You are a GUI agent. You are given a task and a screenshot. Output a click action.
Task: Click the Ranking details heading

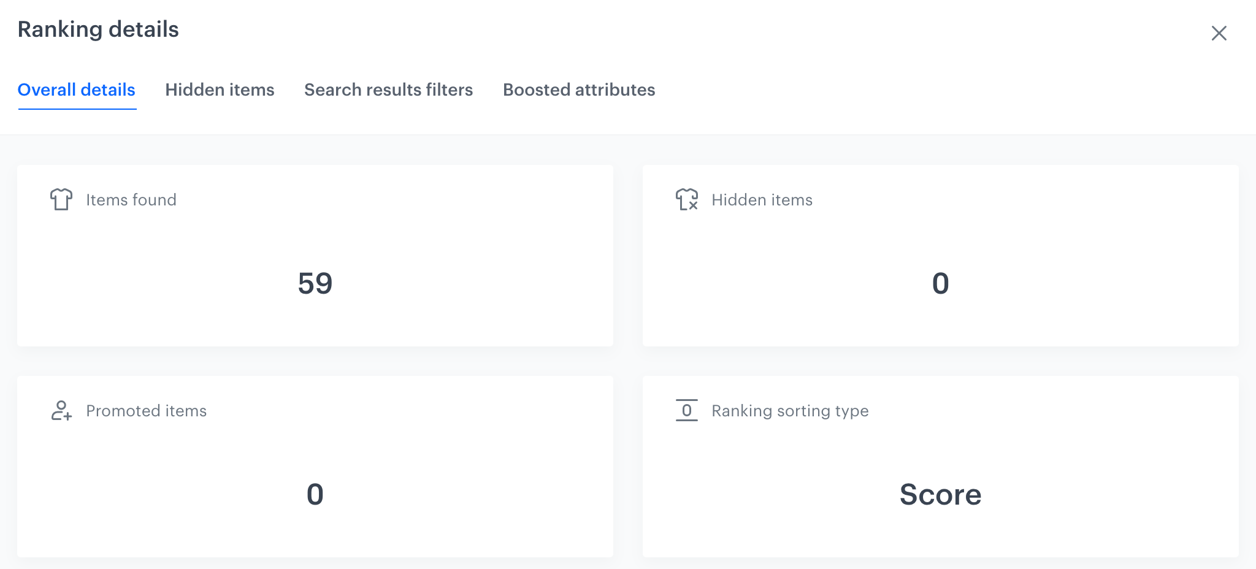[98, 29]
